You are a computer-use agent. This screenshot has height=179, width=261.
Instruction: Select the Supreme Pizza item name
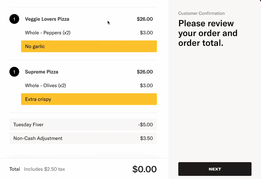click(x=42, y=72)
